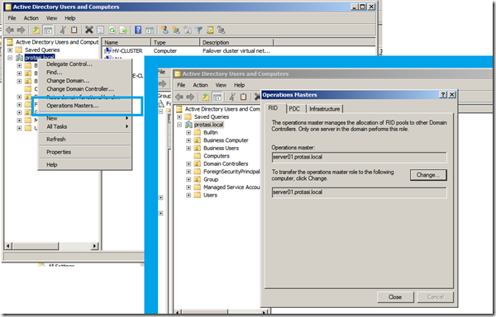
Task: Expand Business Users organizational unit
Action: [188, 148]
